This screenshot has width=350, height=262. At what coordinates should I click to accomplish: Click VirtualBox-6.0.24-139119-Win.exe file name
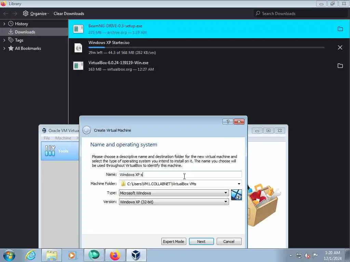tap(118, 63)
